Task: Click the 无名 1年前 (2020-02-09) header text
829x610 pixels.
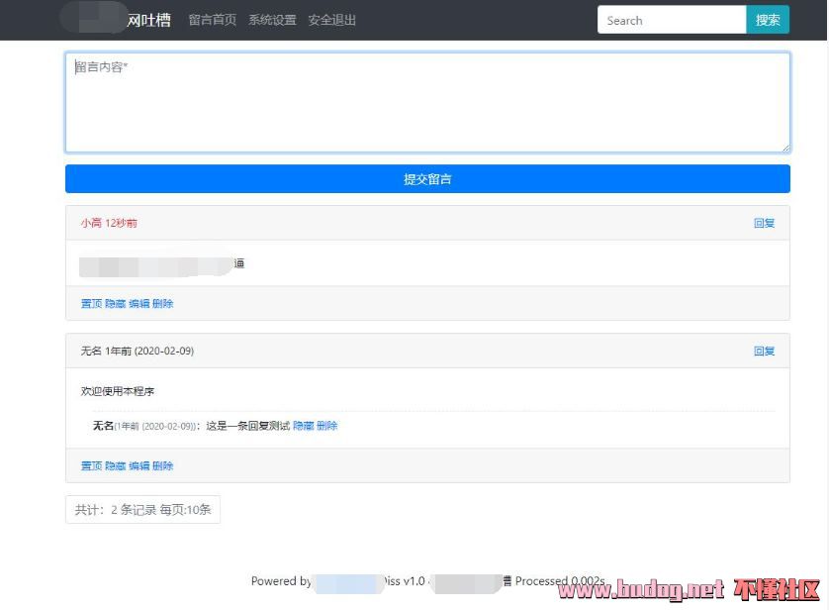Action: pos(138,352)
